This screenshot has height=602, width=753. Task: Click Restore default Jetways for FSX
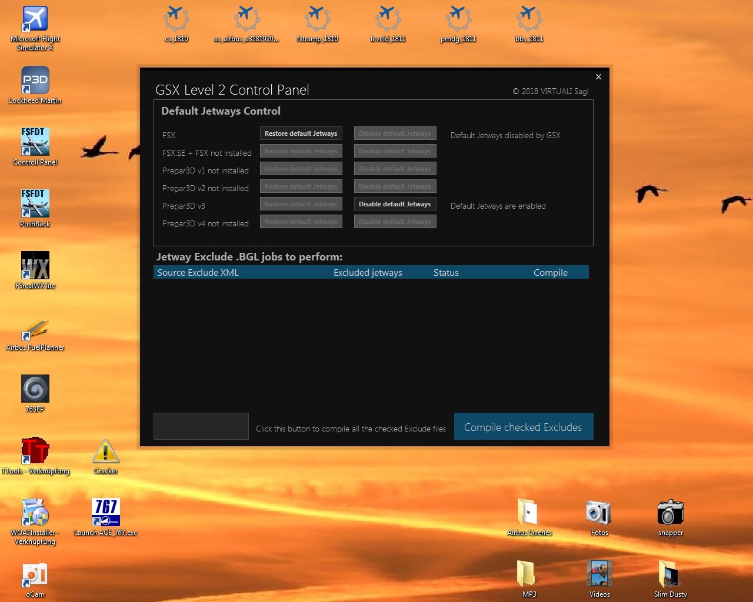point(301,133)
